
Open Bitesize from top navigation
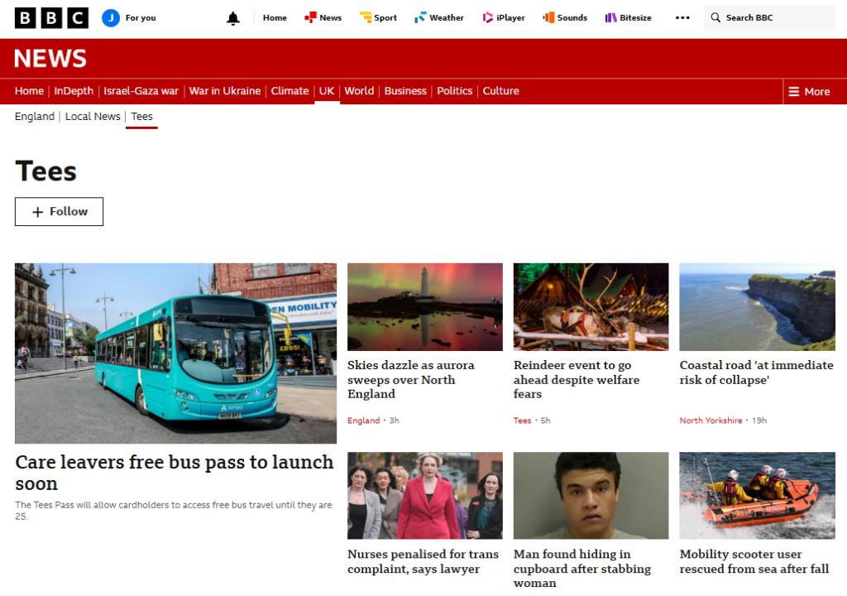click(x=628, y=18)
